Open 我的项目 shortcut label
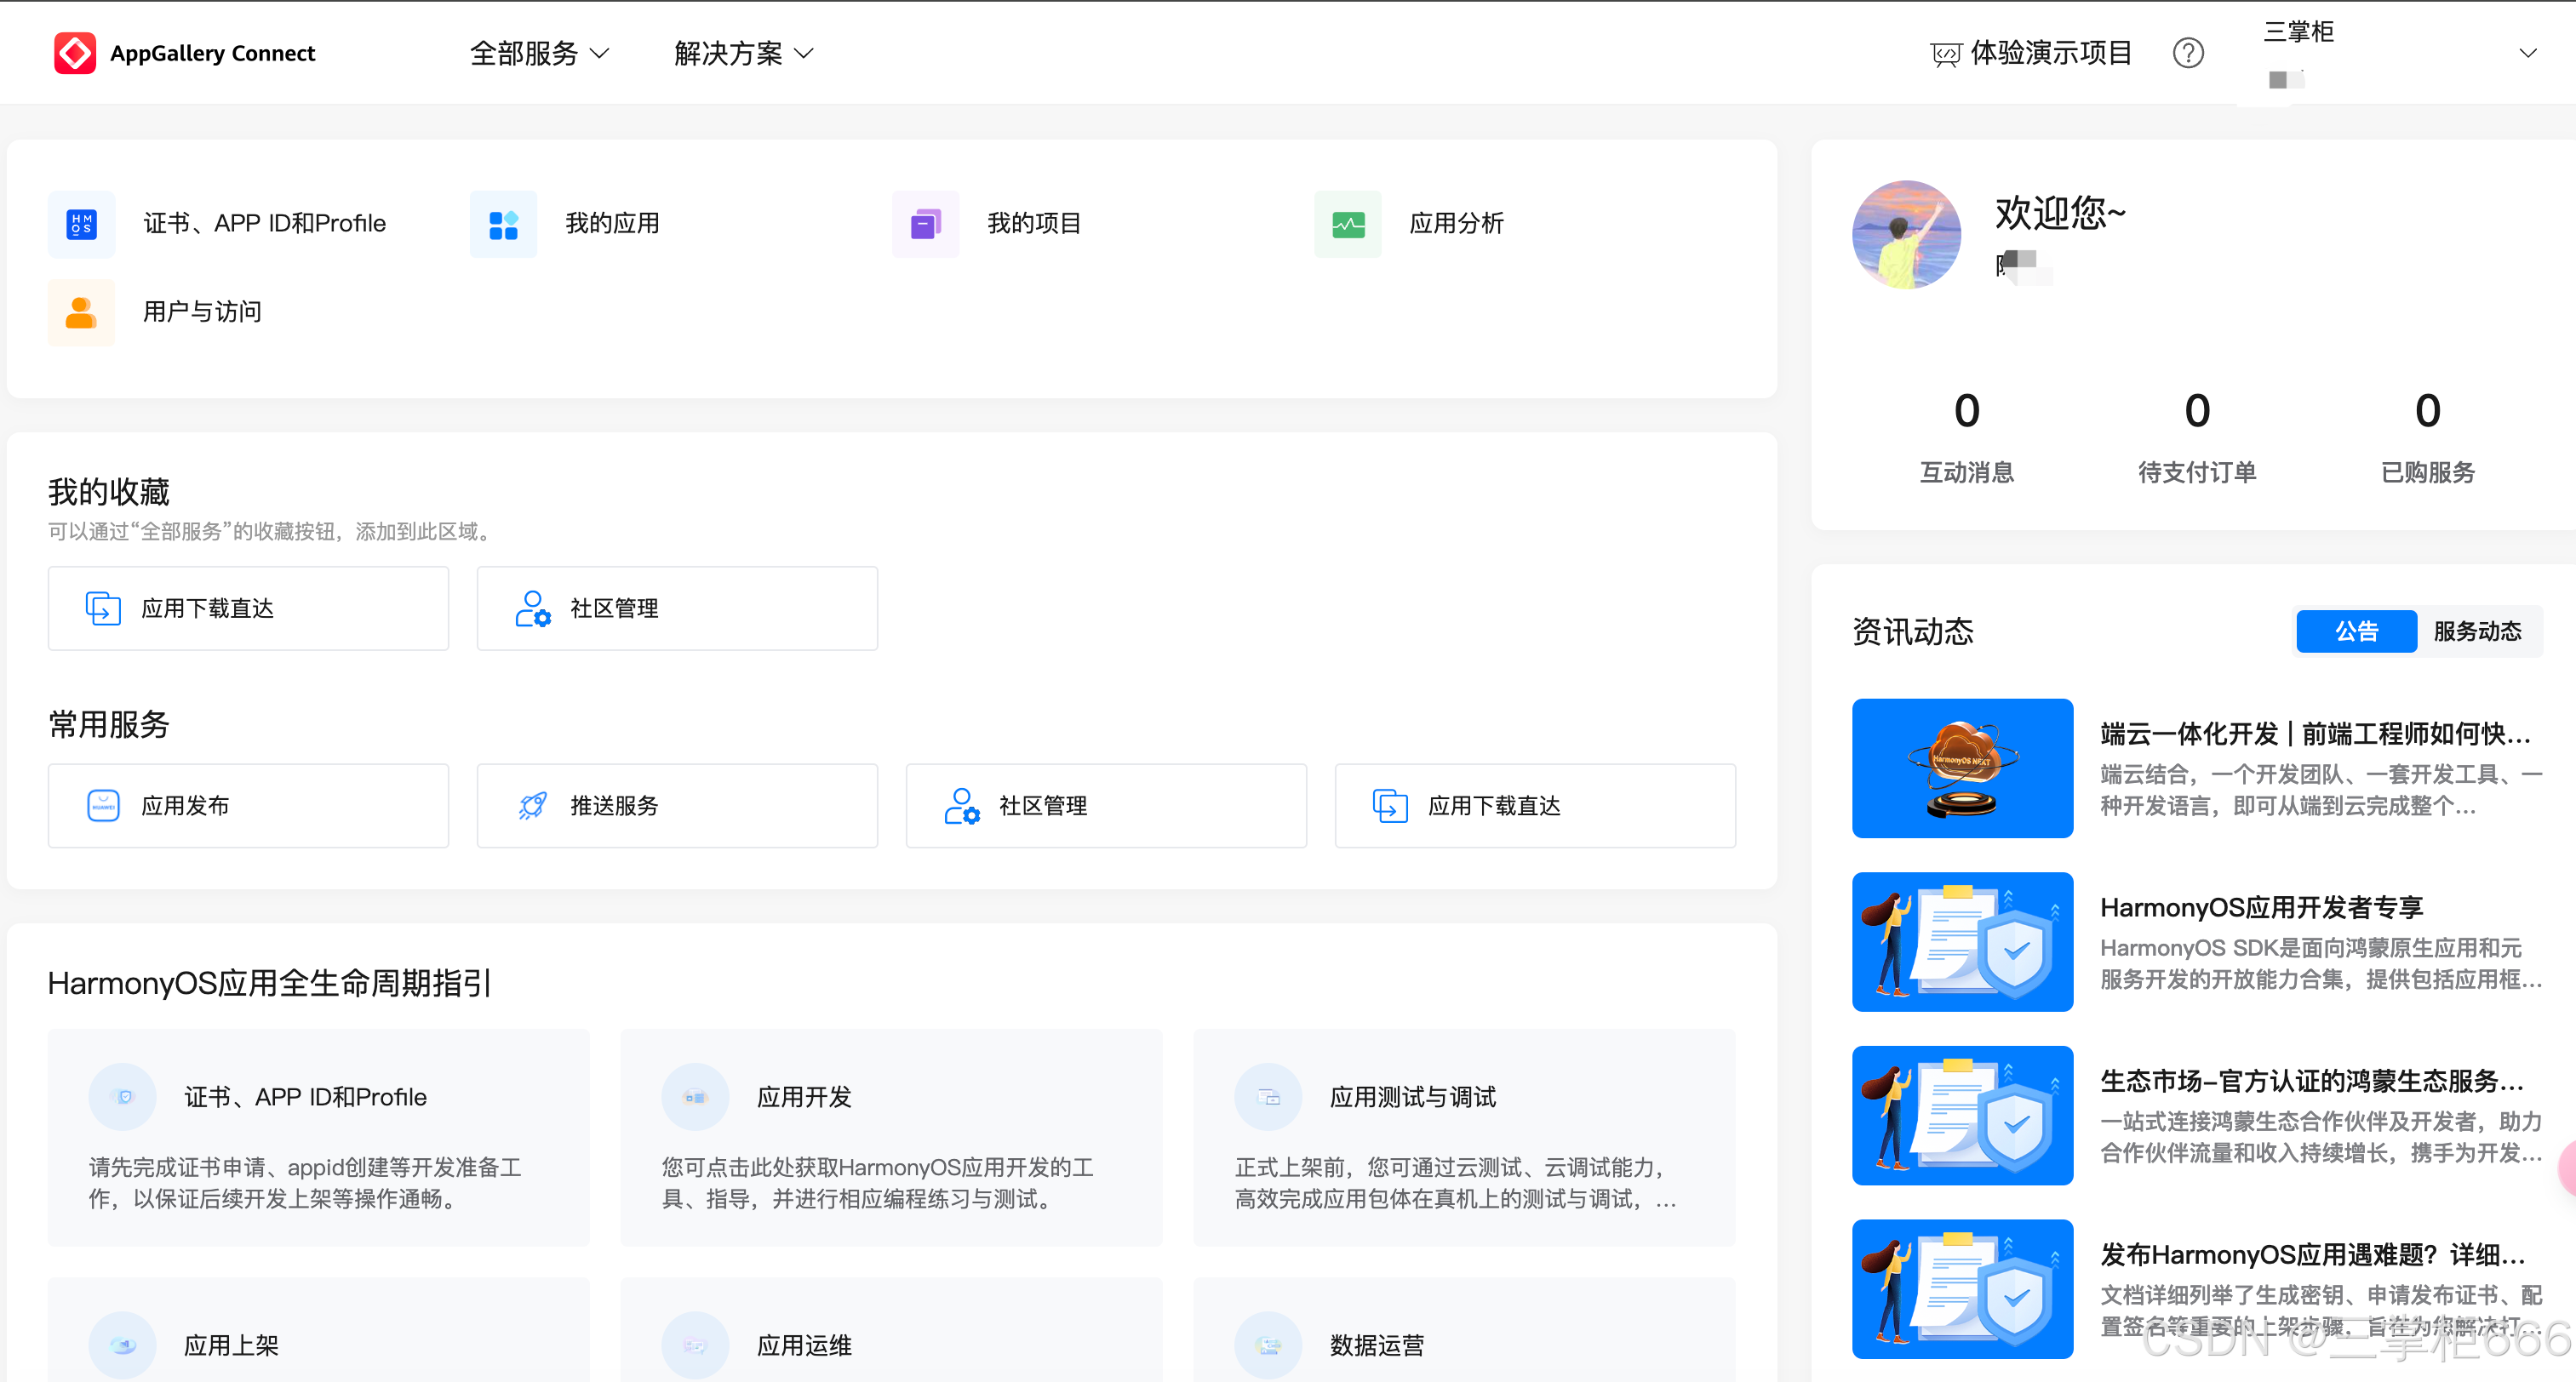 1035,224
